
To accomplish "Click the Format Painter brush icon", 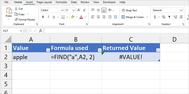I will tap(16, 19).
